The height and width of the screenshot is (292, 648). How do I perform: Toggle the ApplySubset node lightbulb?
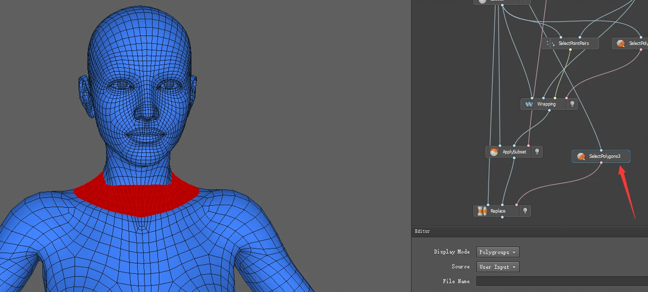537,152
